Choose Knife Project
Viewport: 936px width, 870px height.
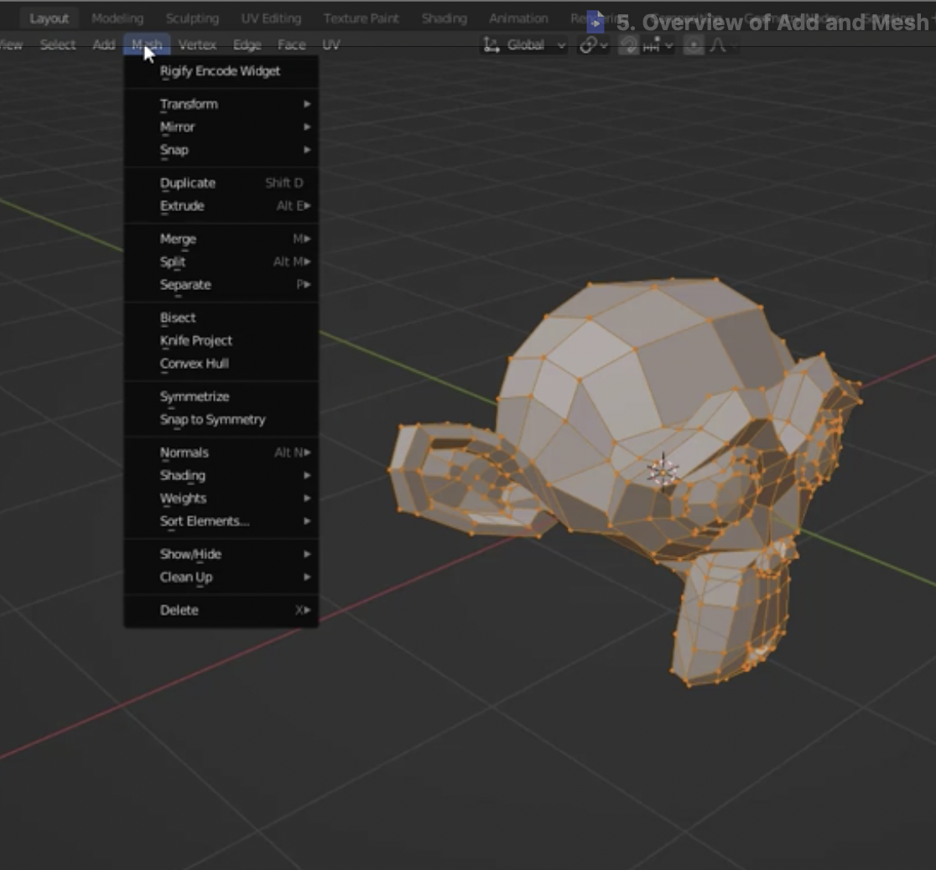coord(221,341)
